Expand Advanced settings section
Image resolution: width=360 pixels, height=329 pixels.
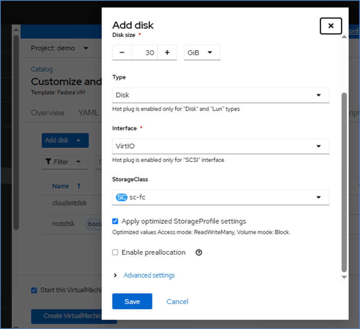click(x=149, y=275)
